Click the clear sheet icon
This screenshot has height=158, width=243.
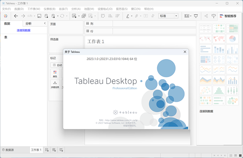90,16
